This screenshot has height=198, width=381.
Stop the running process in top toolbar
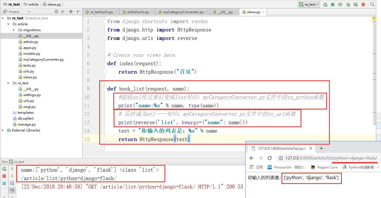coord(363,4)
